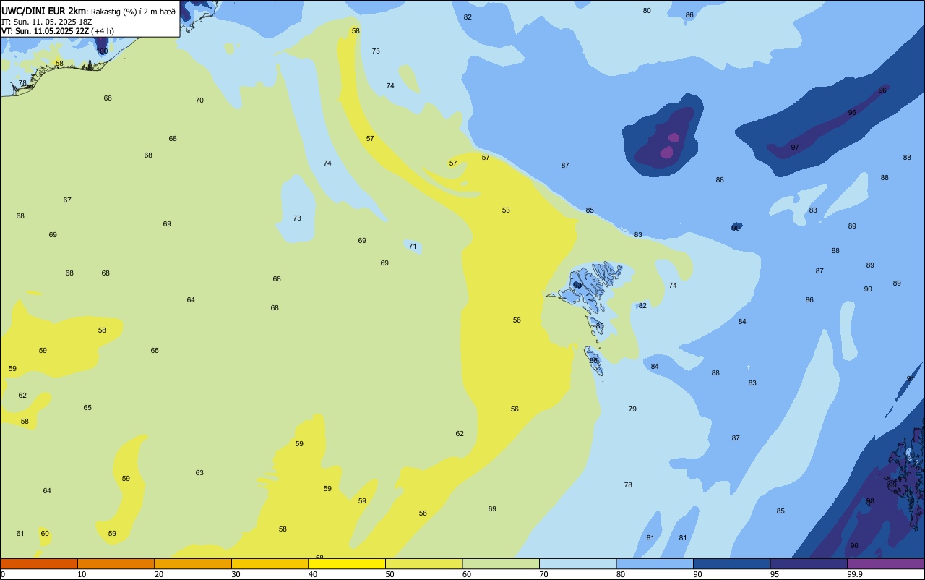Click the legend tick label 30
The height and width of the screenshot is (580, 925).
pyautogui.click(x=236, y=574)
